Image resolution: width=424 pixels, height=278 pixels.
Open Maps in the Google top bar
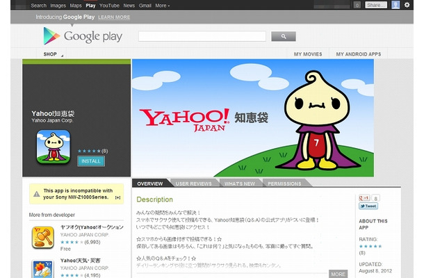[x=76, y=6]
